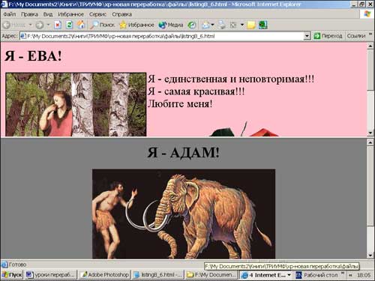The width and height of the screenshot is (375, 281).
Task: Click the History toolbar icon
Action: (192, 25)
